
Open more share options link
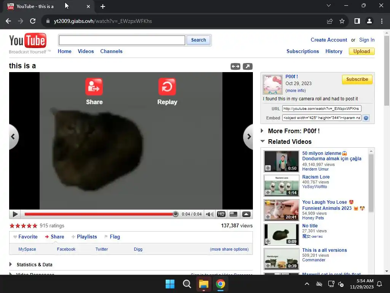tap(229, 249)
